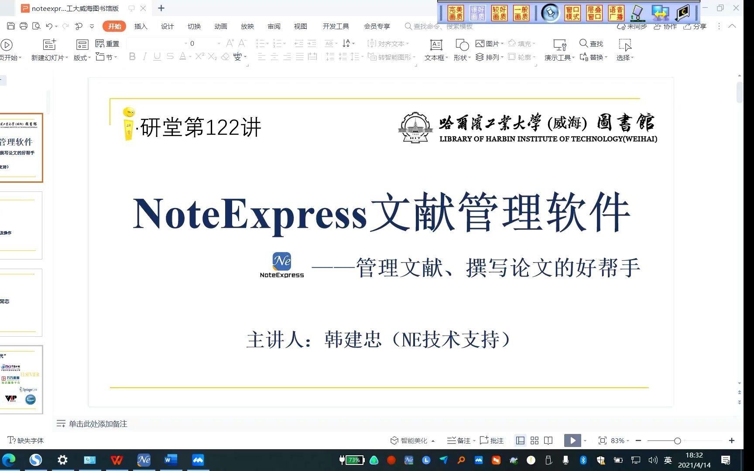Click the Clear Formatting eraser icon

click(225, 57)
